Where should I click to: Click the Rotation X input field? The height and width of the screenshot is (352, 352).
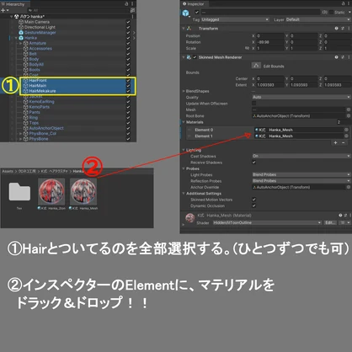tap(269, 42)
